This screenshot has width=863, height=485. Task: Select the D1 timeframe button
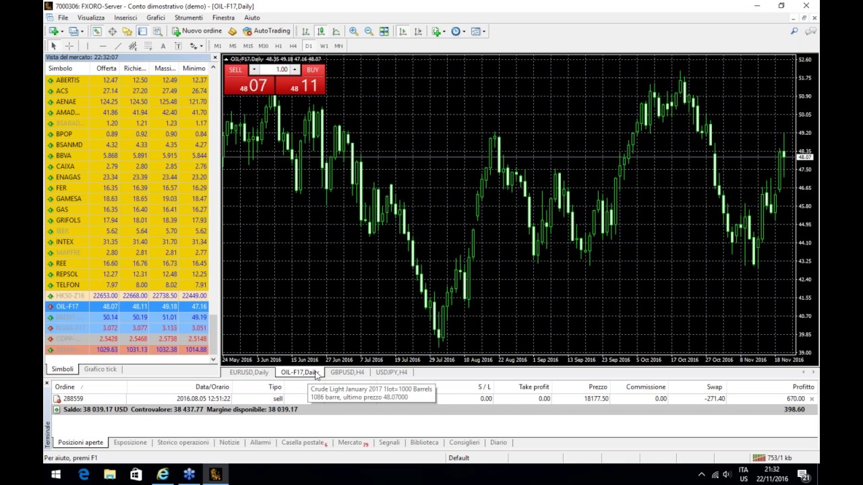click(308, 46)
